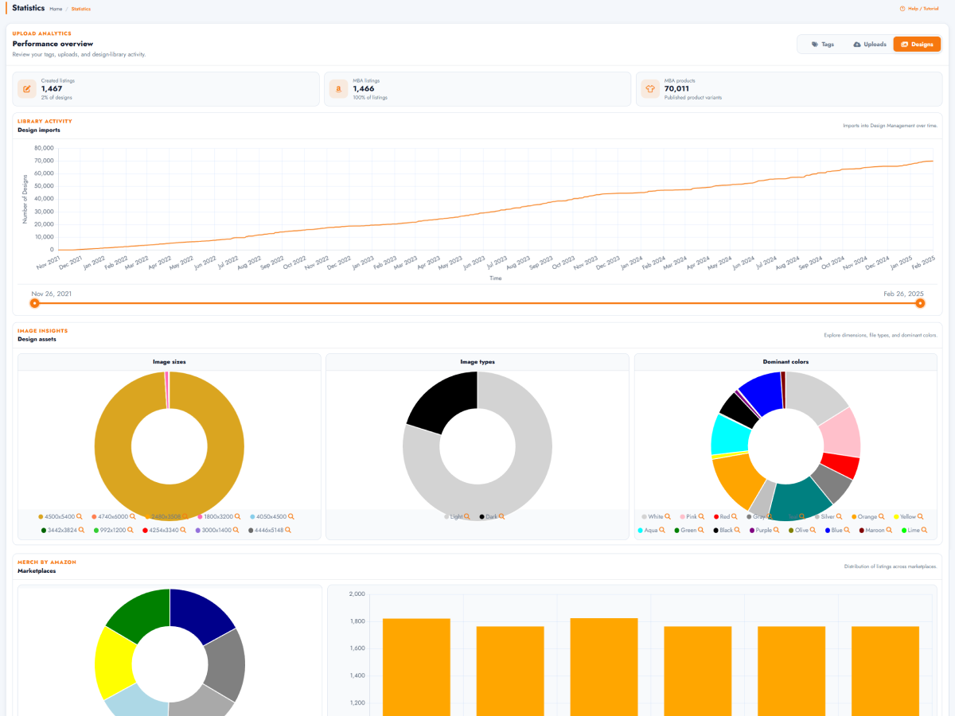Click the magnifier next to 3000x1400
The width and height of the screenshot is (955, 716).
click(x=236, y=530)
